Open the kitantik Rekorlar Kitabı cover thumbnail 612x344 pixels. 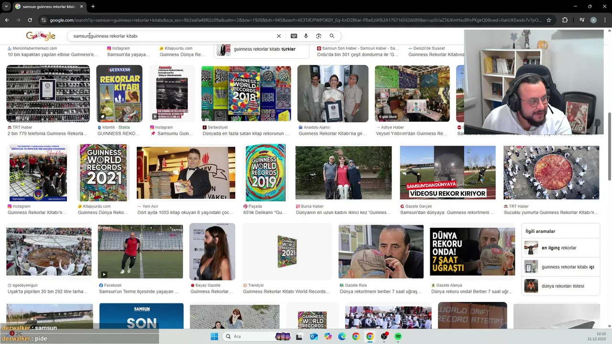tap(119, 94)
